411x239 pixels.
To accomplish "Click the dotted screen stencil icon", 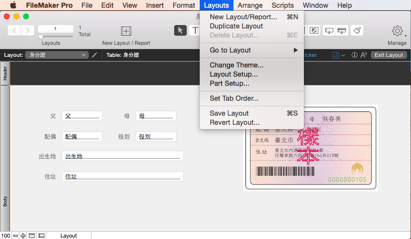I will point(336,55).
